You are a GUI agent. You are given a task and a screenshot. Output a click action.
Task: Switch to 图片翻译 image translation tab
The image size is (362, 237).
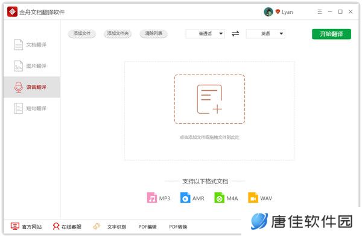(32, 66)
